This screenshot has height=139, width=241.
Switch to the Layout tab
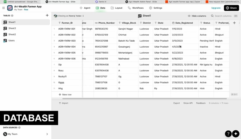point(117,8)
